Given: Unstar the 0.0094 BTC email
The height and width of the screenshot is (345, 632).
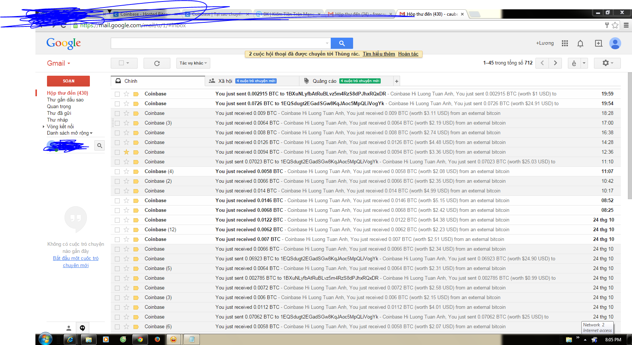Looking at the screenshot, I should coord(126,152).
